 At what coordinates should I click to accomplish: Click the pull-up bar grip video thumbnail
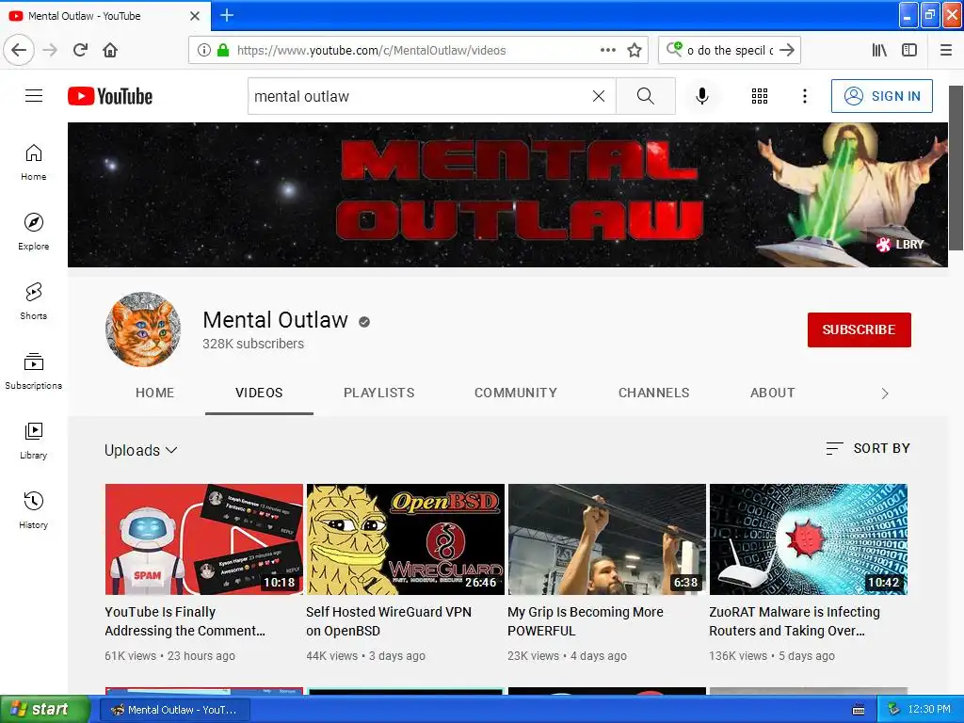pyautogui.click(x=607, y=539)
